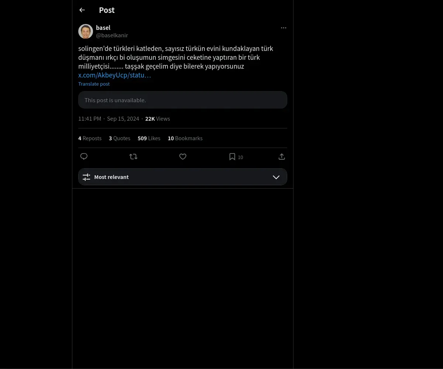
Task: View the 4 Reposts list
Action: [x=90, y=138]
